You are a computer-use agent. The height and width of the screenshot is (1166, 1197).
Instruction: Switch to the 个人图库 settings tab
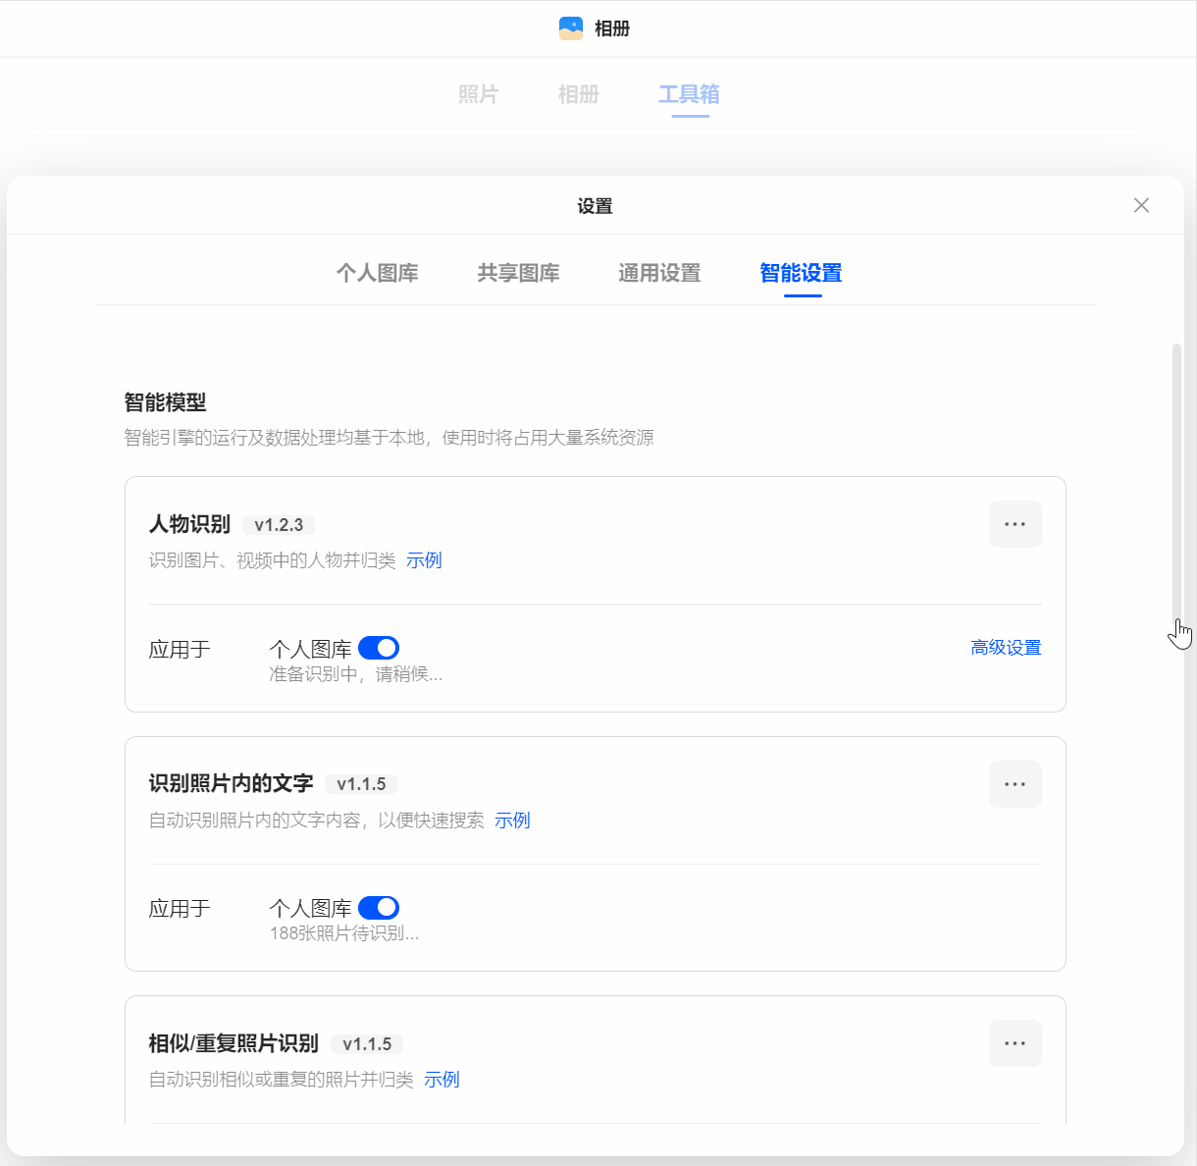(378, 273)
